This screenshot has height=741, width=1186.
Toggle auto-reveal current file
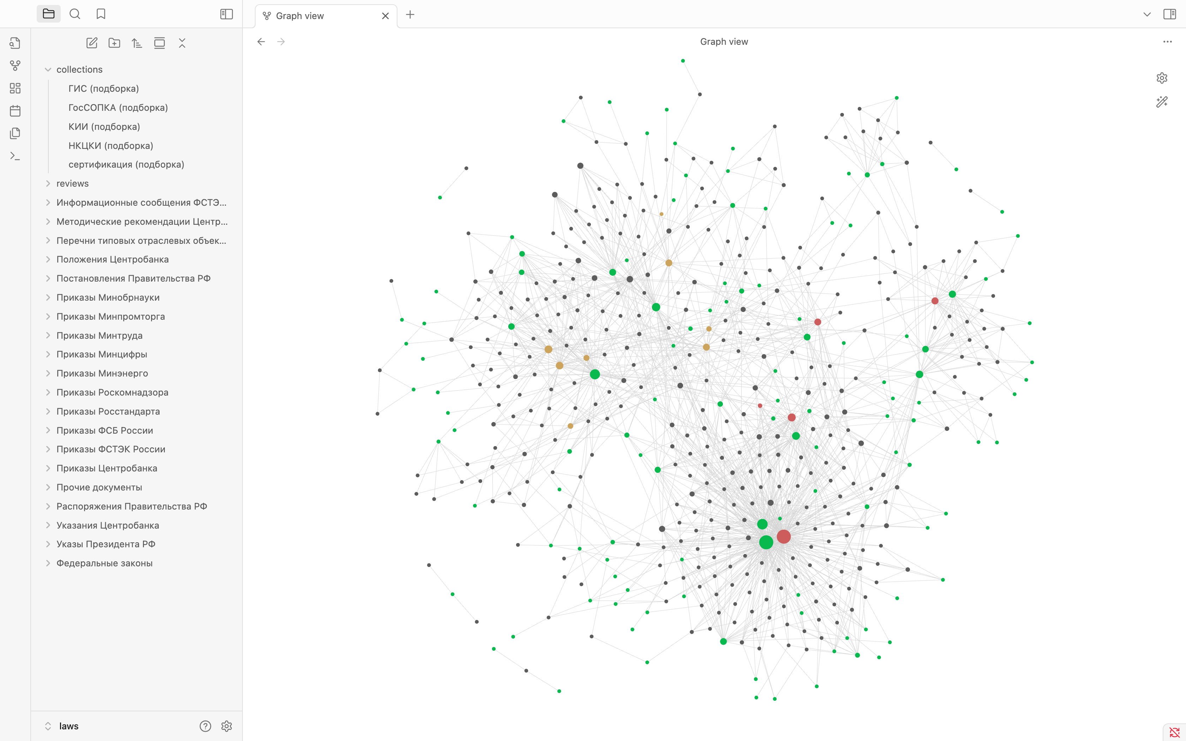[159, 43]
